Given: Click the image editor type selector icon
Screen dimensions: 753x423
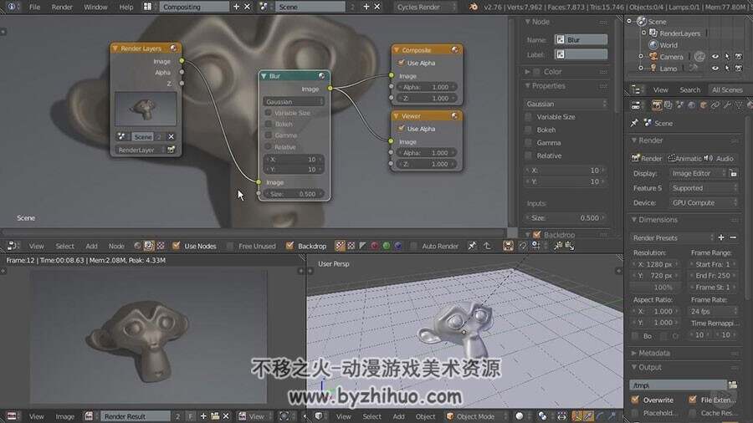Looking at the screenshot, I should [x=13, y=416].
